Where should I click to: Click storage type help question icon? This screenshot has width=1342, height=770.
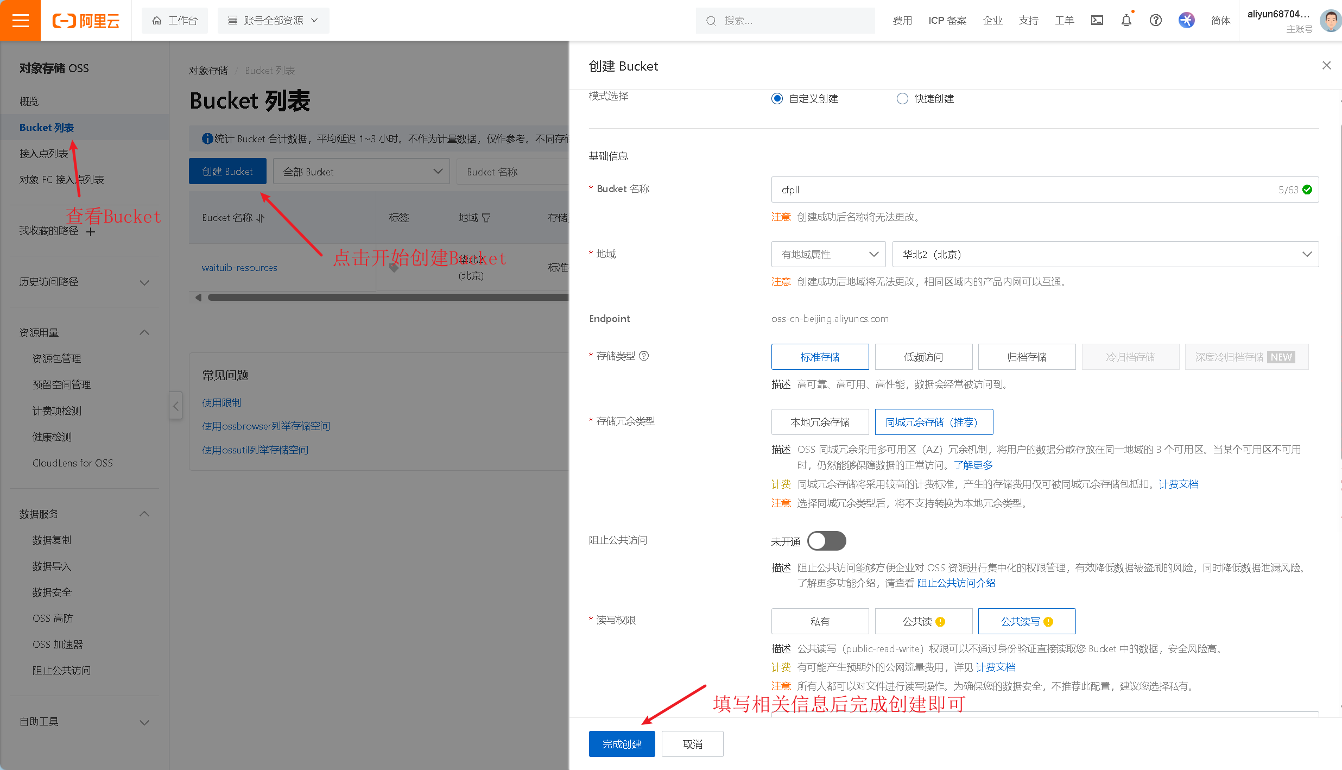pyautogui.click(x=644, y=356)
